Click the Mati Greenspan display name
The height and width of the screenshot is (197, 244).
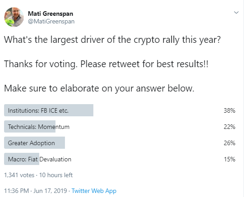coord(51,14)
